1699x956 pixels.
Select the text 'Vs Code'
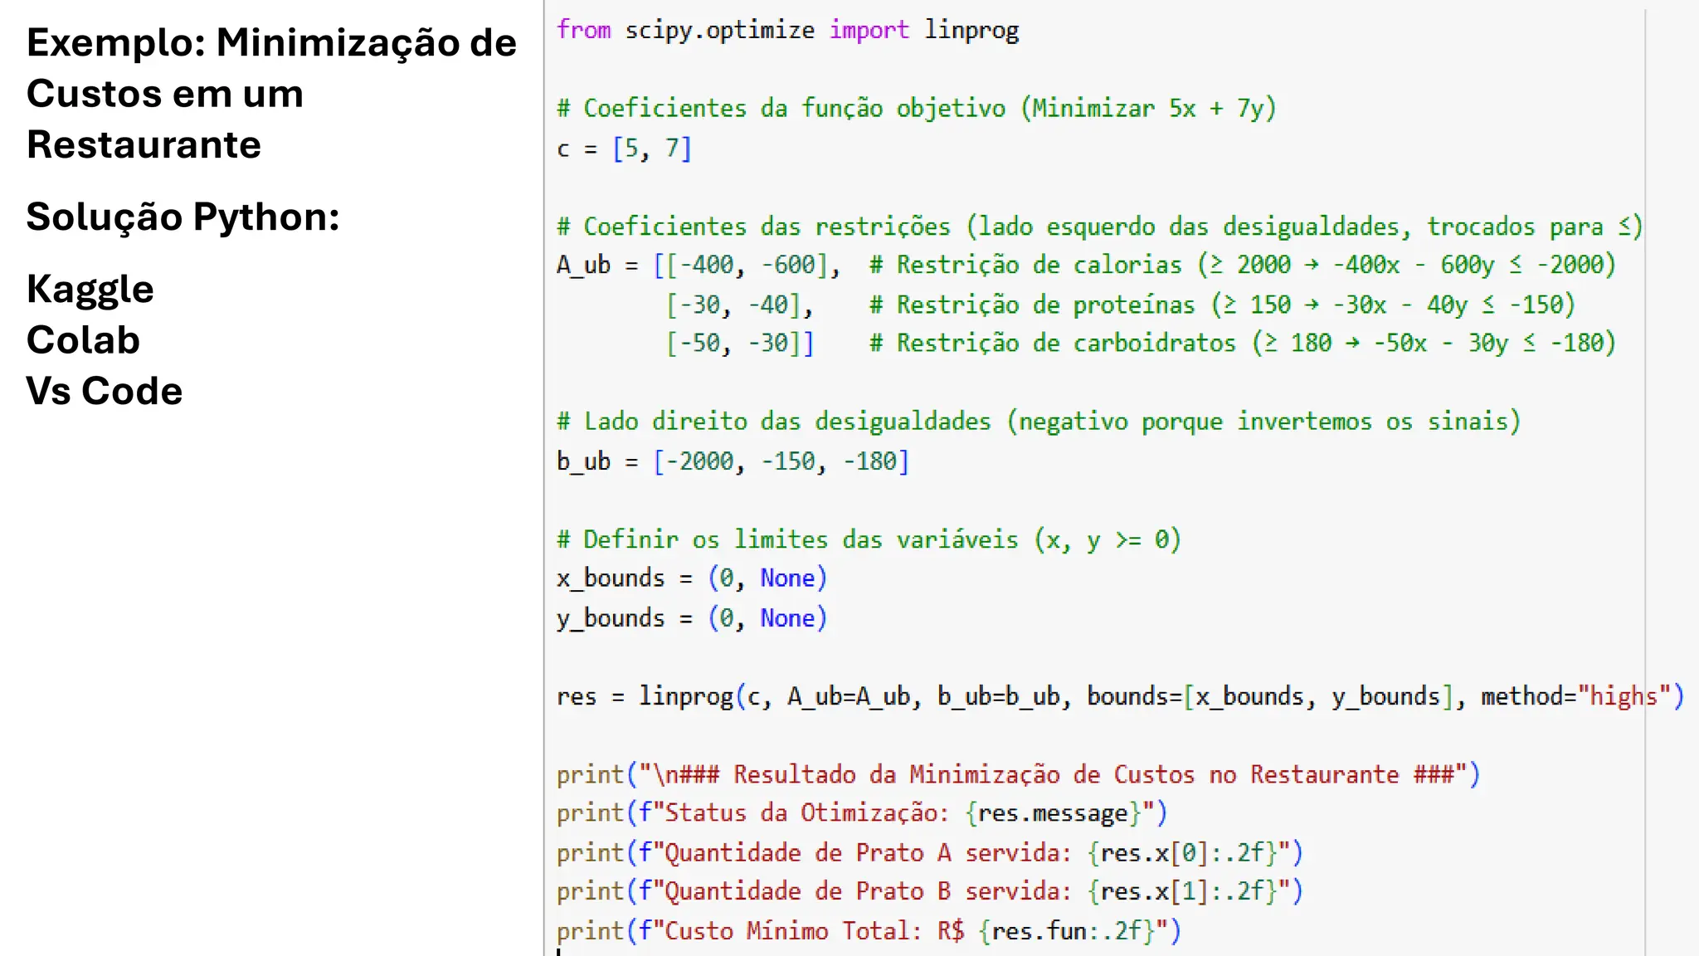(104, 391)
